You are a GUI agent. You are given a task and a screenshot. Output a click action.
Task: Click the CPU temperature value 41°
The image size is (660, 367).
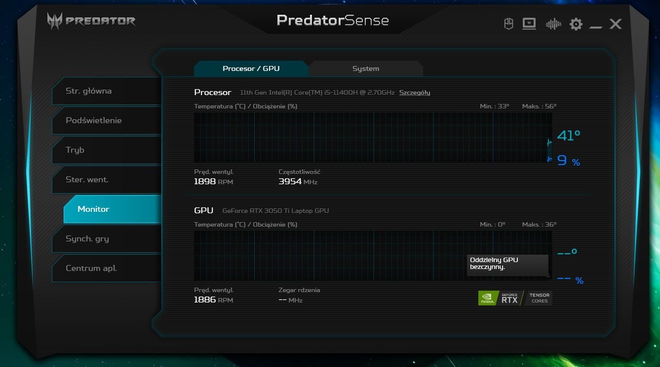pos(569,135)
